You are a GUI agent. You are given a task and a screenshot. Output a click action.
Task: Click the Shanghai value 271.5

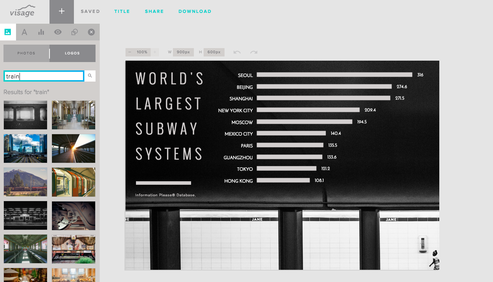coord(400,98)
